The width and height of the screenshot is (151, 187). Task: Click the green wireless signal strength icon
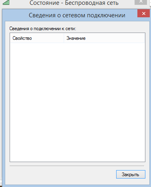tap(6, 2)
